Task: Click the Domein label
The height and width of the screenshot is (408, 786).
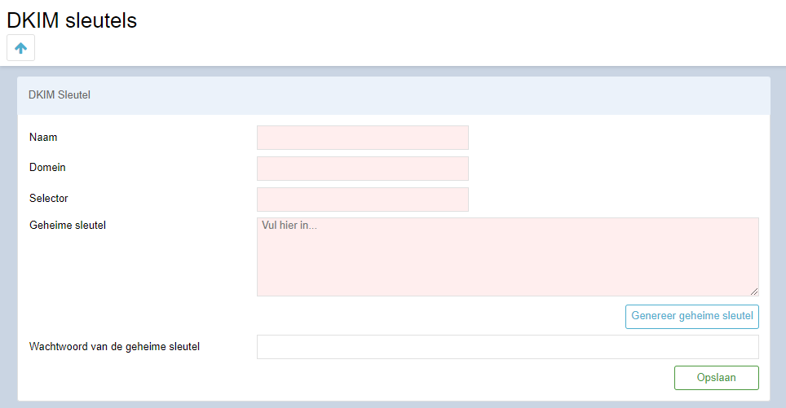Action: (x=47, y=167)
